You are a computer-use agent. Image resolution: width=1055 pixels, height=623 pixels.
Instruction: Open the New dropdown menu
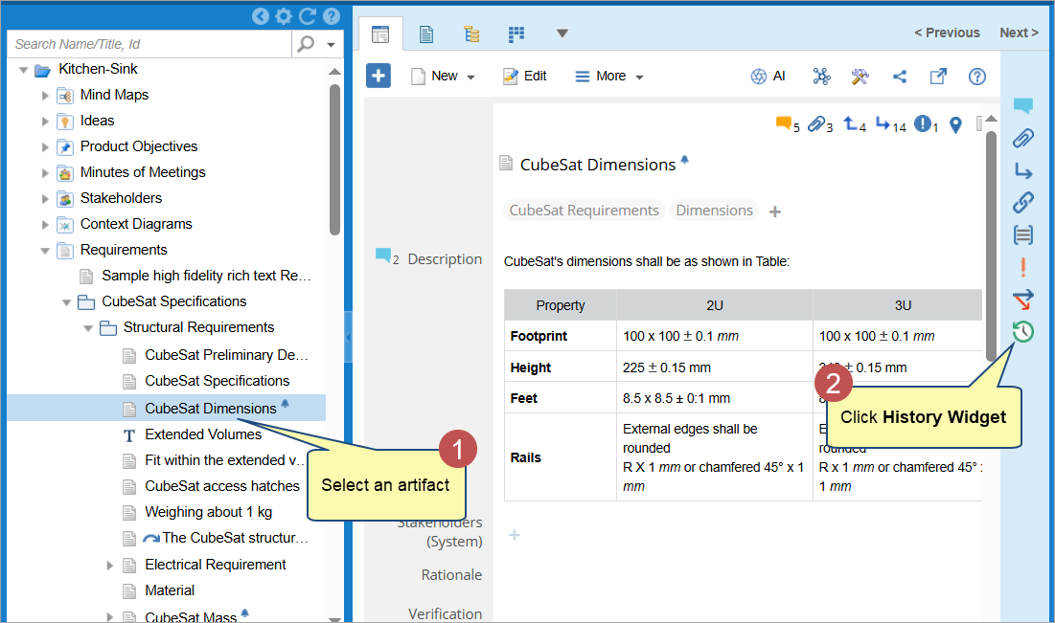coord(443,77)
